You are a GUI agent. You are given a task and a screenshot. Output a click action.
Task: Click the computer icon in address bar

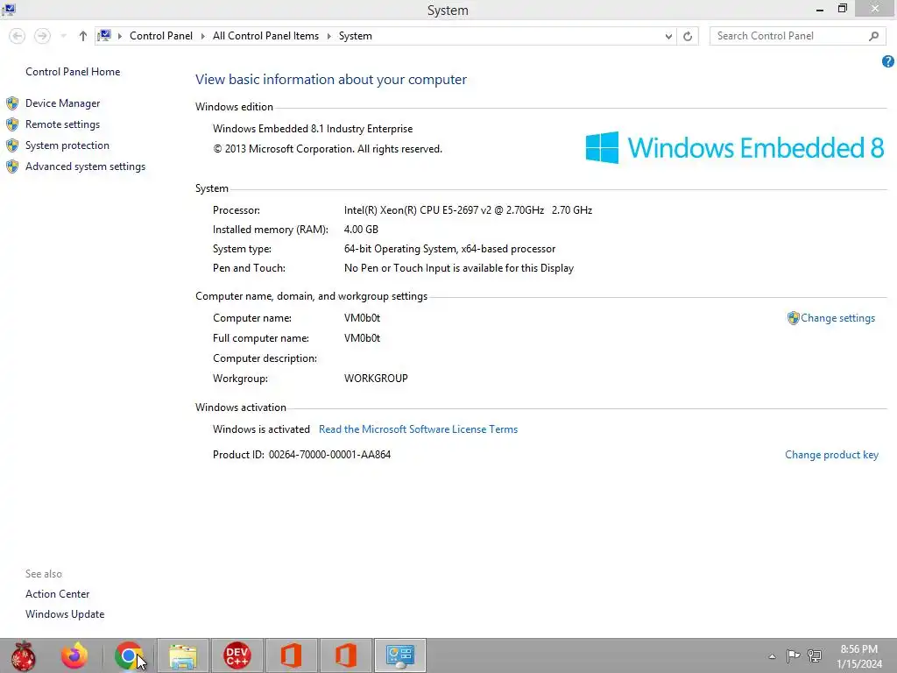[104, 35]
